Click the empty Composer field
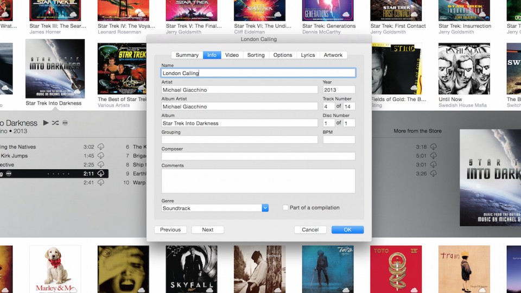The height and width of the screenshot is (293, 521). click(258, 156)
